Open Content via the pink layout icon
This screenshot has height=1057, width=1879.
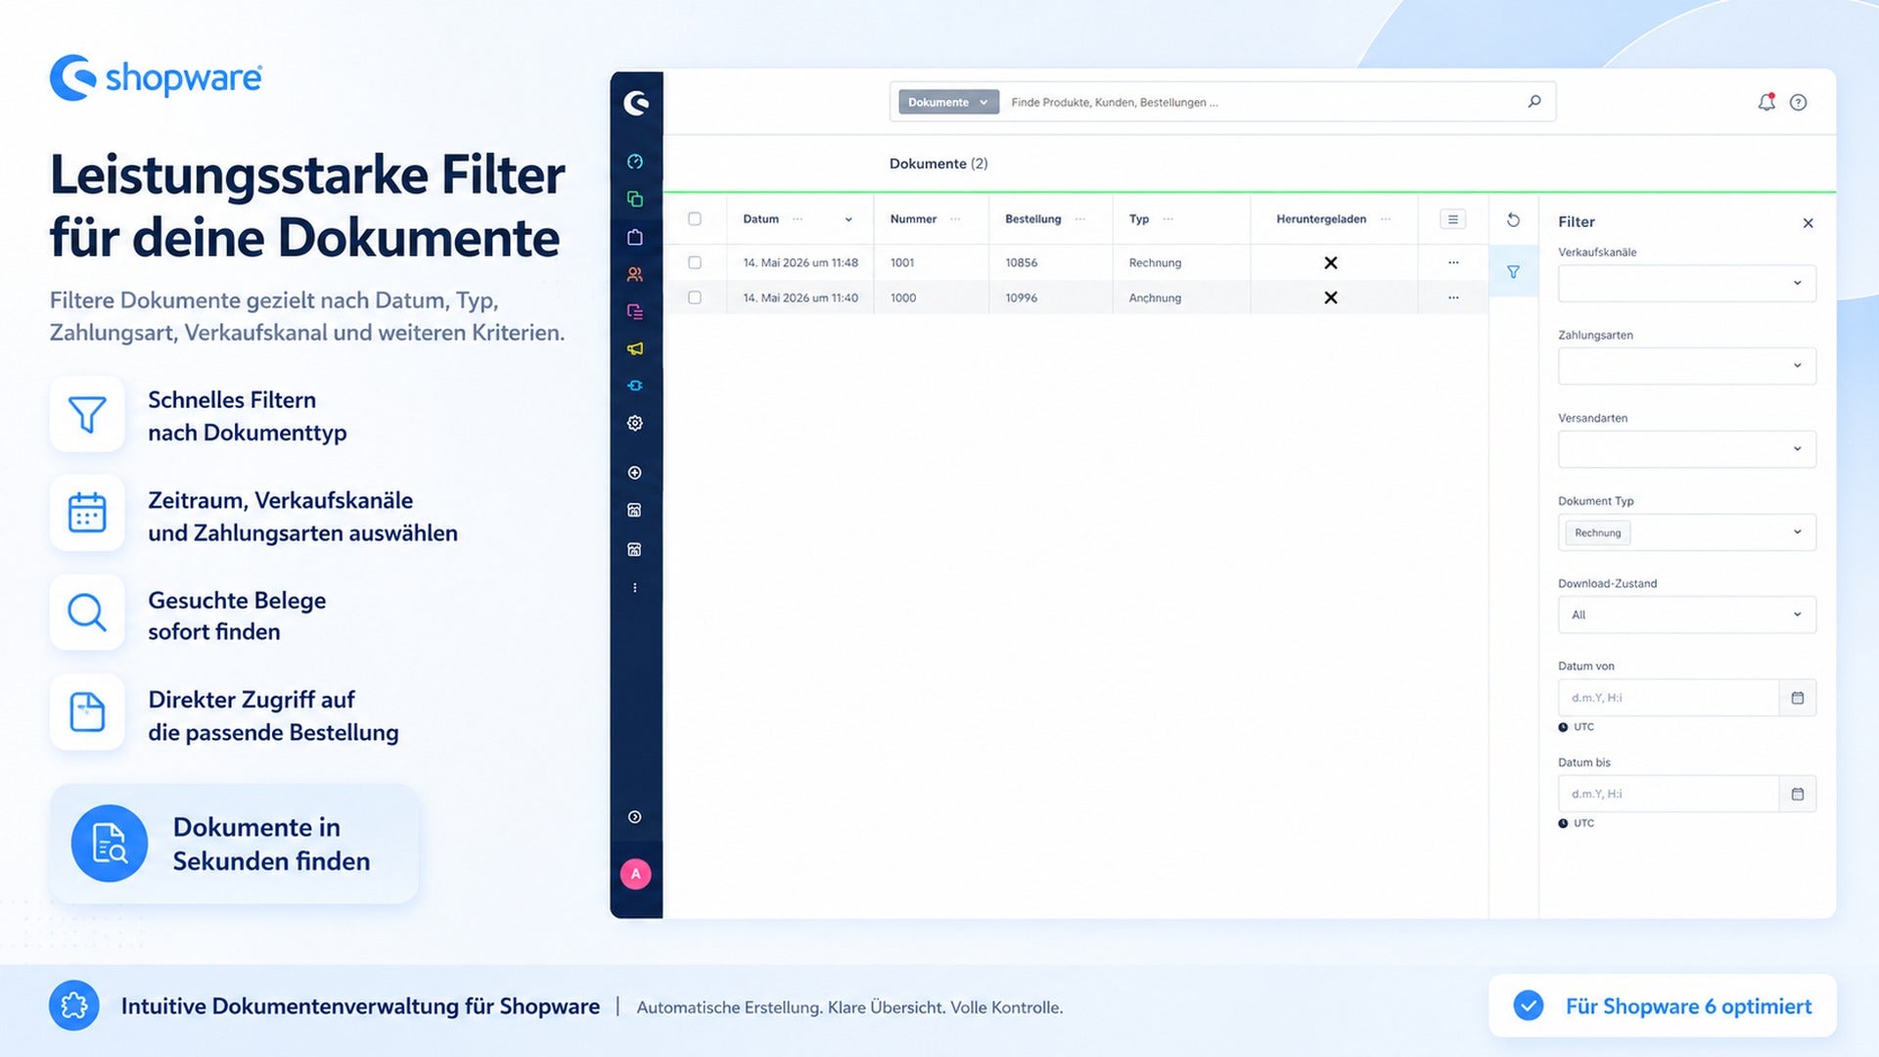point(635,311)
